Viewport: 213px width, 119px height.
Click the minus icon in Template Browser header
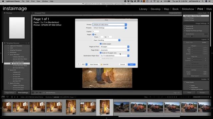click(x=26, y=43)
